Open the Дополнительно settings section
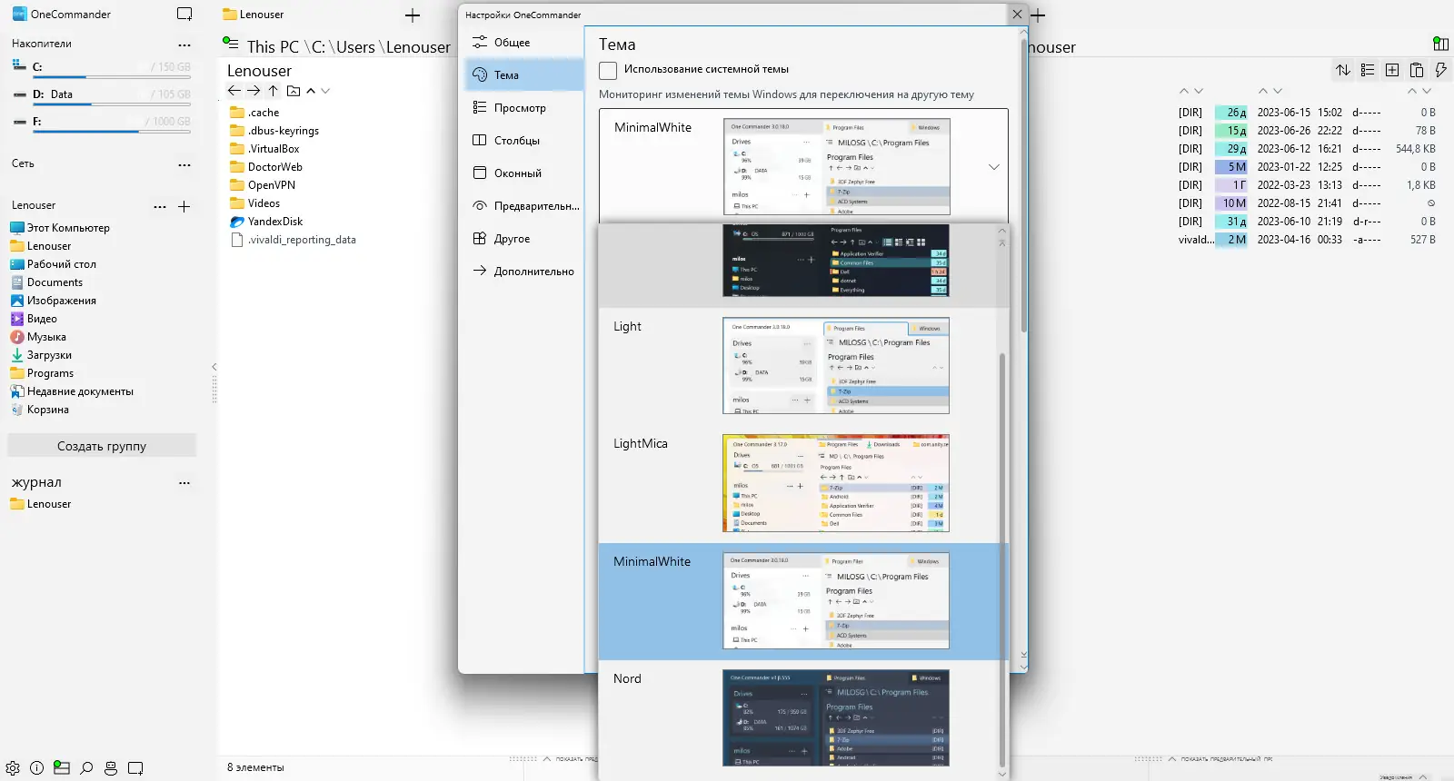Viewport: 1454px width, 781px height. tap(523, 272)
